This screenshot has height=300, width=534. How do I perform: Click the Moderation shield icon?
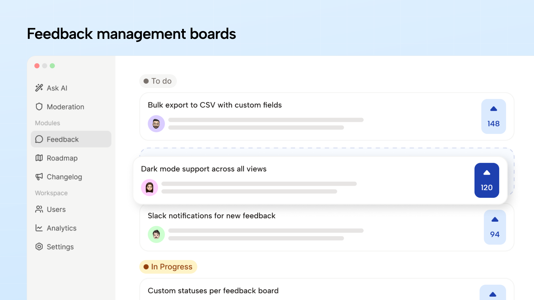(x=39, y=107)
